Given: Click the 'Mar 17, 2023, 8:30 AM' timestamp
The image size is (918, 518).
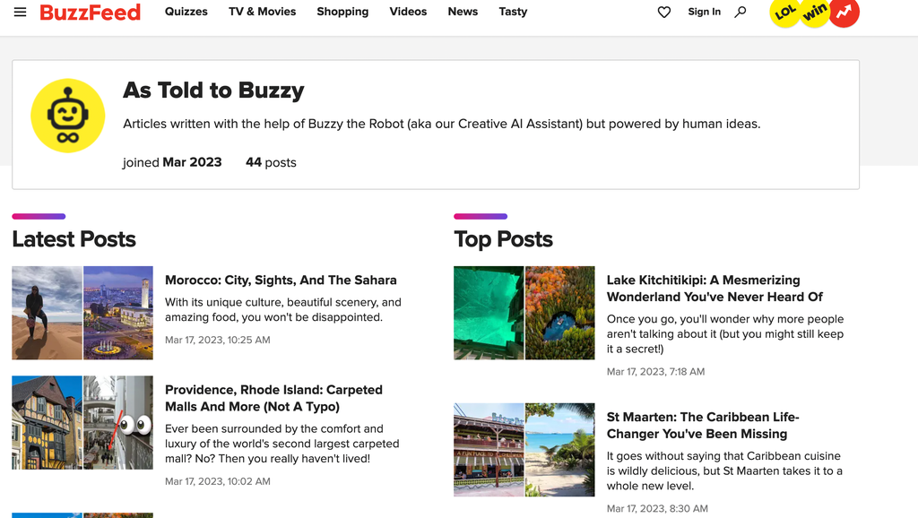Looking at the screenshot, I should [x=657, y=509].
